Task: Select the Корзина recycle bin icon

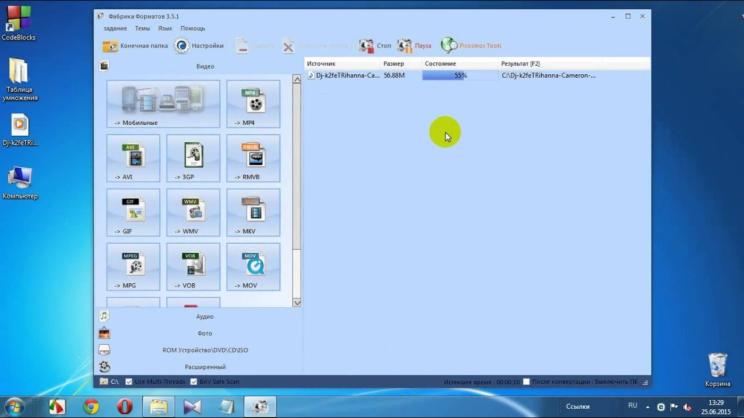Action: click(x=718, y=370)
